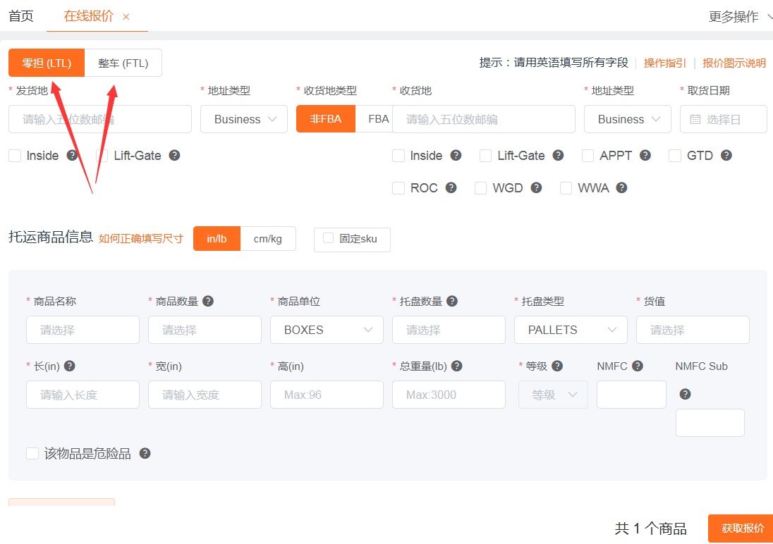Click help icon beside NMFC label
Screen dimensions: 773x544
(638, 366)
